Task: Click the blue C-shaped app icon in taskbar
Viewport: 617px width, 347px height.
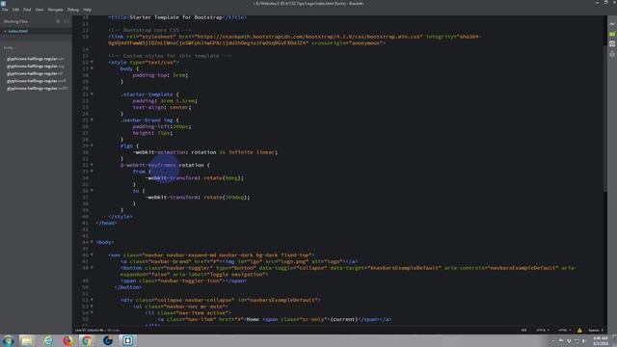Action: coord(107,340)
